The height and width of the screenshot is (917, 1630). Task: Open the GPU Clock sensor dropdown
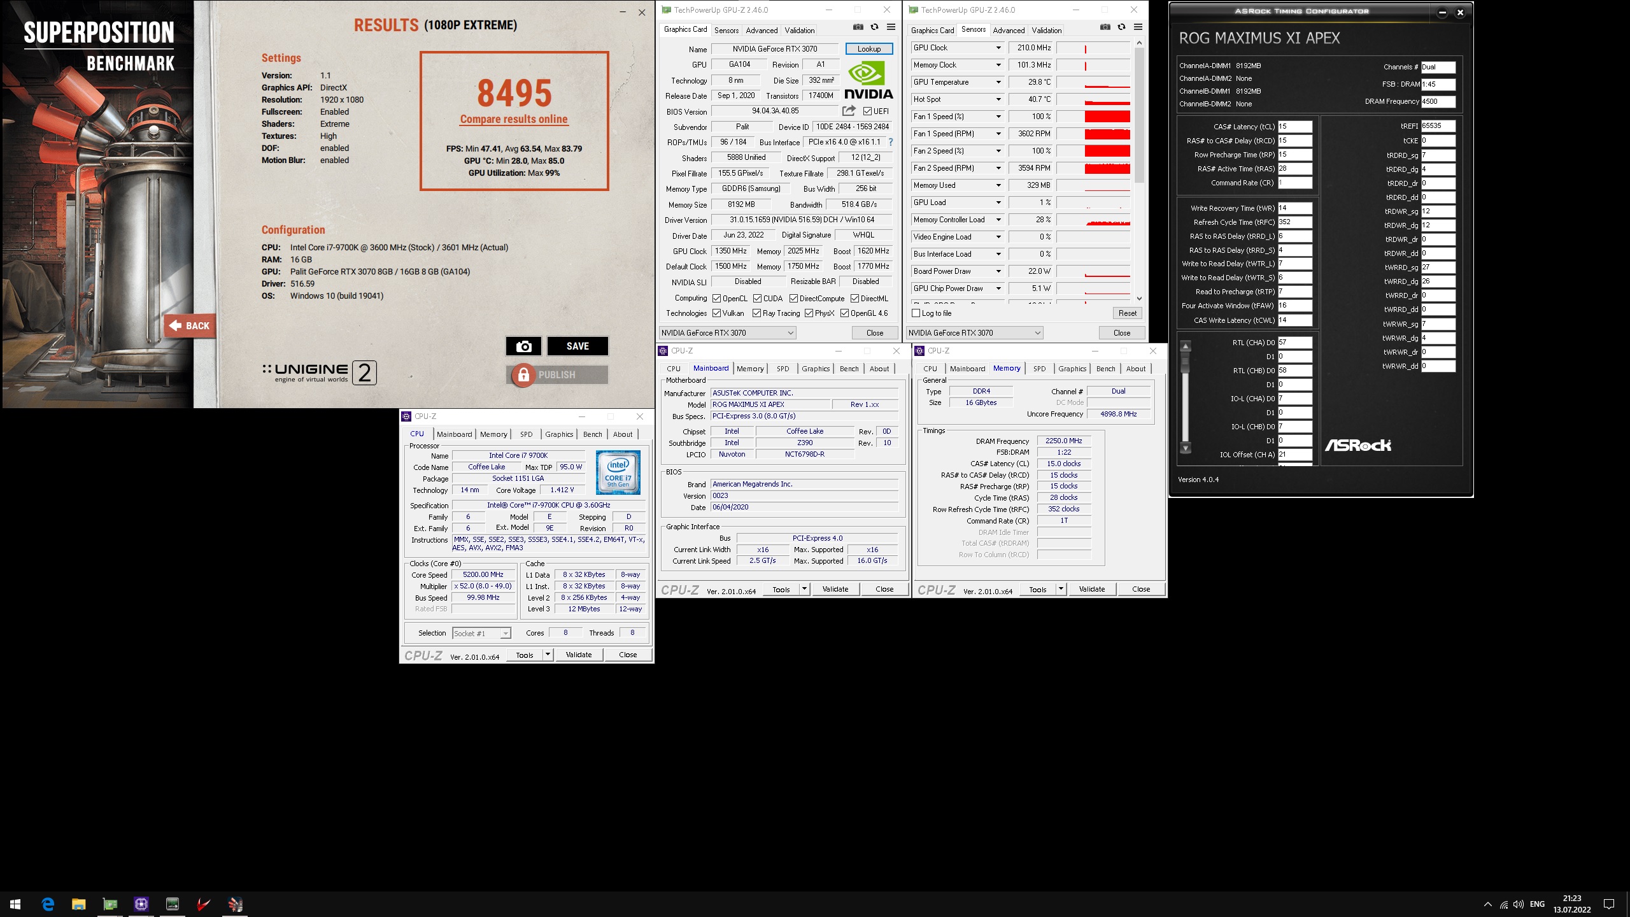[x=998, y=48]
